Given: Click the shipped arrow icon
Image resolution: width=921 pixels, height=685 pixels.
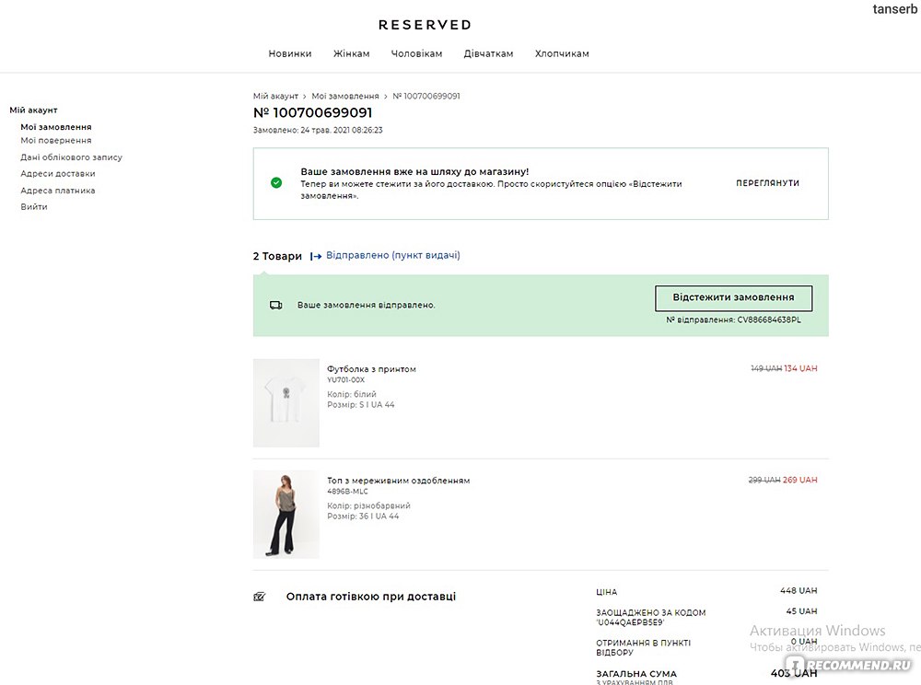Looking at the screenshot, I should coord(315,256).
